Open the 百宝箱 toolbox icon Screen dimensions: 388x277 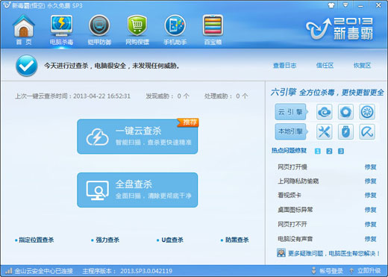point(213,29)
